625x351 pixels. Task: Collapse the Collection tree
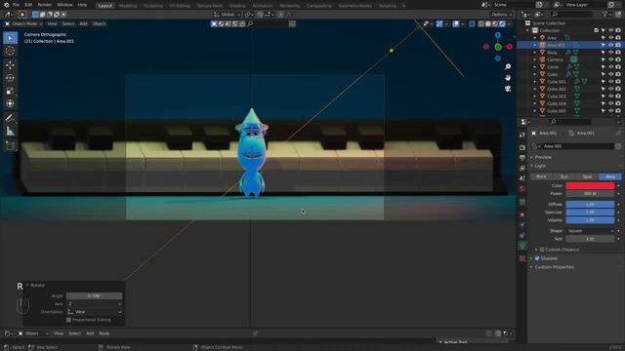(x=528, y=30)
